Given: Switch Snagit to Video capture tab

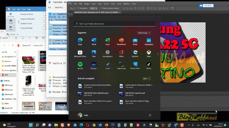Looking at the screenshot, I should coord(11,28).
